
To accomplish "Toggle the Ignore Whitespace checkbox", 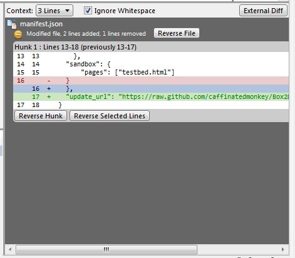I will tap(88, 11).
